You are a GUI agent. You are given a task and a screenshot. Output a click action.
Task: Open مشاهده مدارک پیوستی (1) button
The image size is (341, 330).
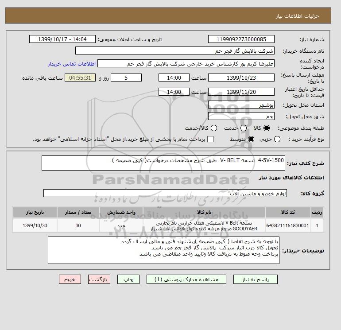(x=186, y=280)
